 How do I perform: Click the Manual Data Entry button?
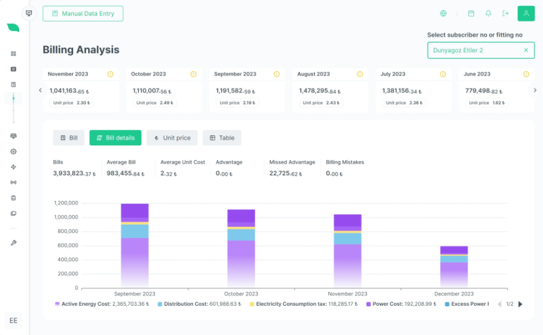pyautogui.click(x=83, y=14)
